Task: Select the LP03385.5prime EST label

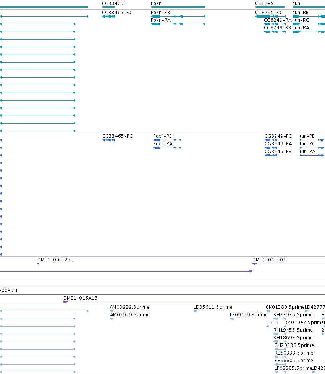Action: [x=293, y=368]
